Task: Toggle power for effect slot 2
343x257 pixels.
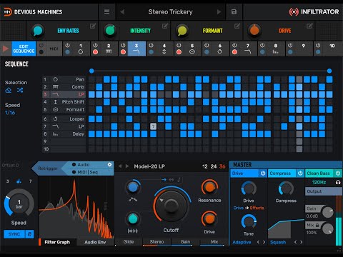Action: pos(95,45)
